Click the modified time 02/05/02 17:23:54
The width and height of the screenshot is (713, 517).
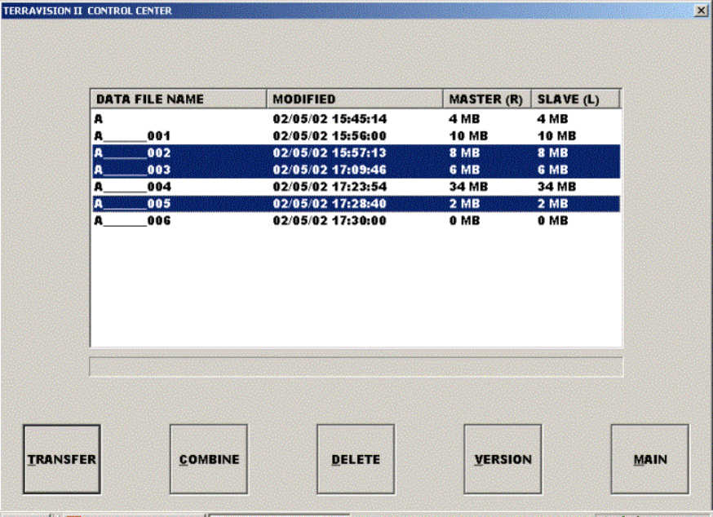(330, 187)
